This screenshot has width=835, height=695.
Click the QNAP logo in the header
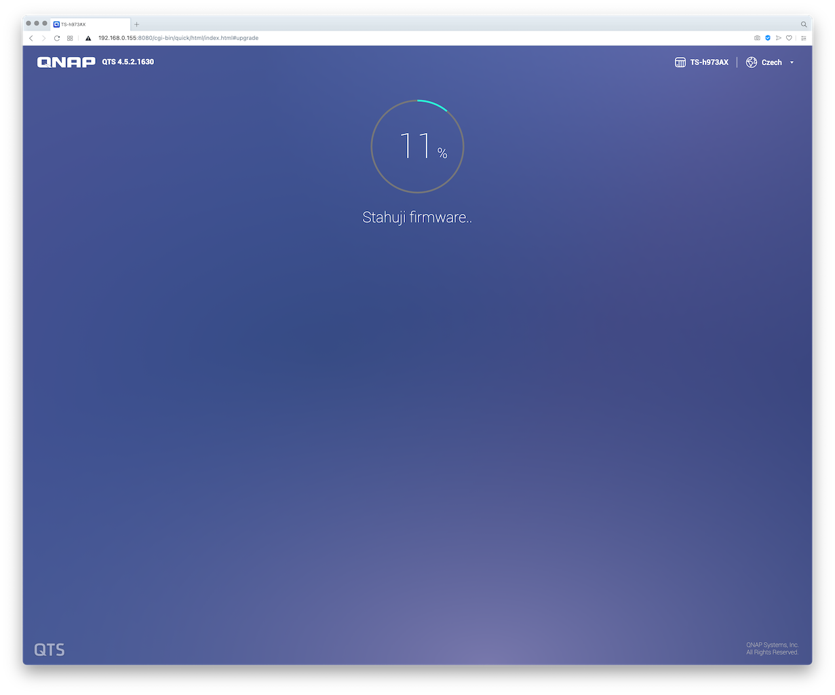click(66, 62)
